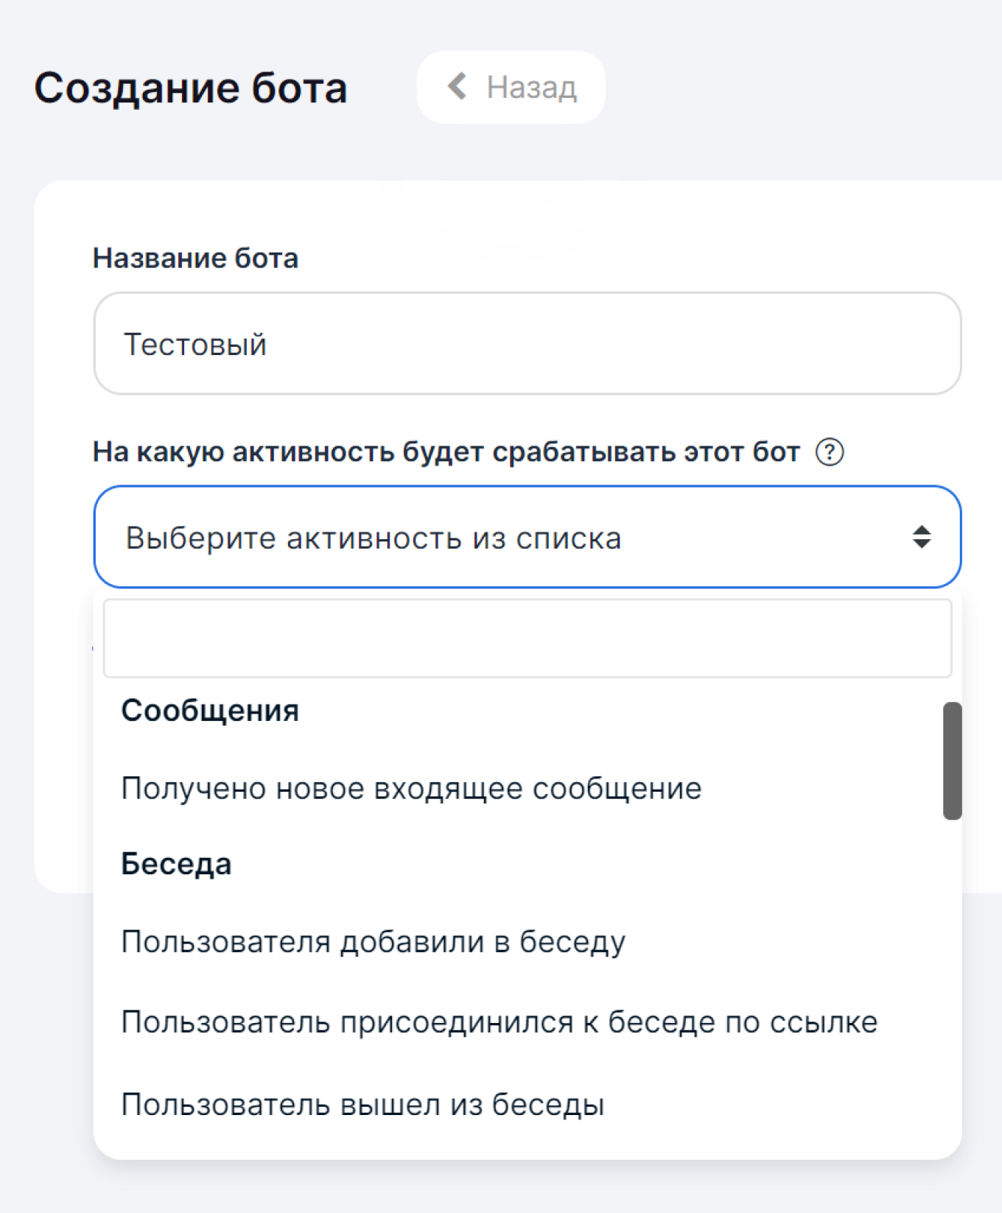Click the Сообщения section header
This screenshot has height=1213, width=1002.
pyautogui.click(x=210, y=709)
